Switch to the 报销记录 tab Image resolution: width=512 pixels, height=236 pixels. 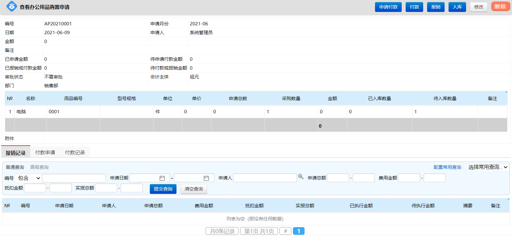pos(16,152)
